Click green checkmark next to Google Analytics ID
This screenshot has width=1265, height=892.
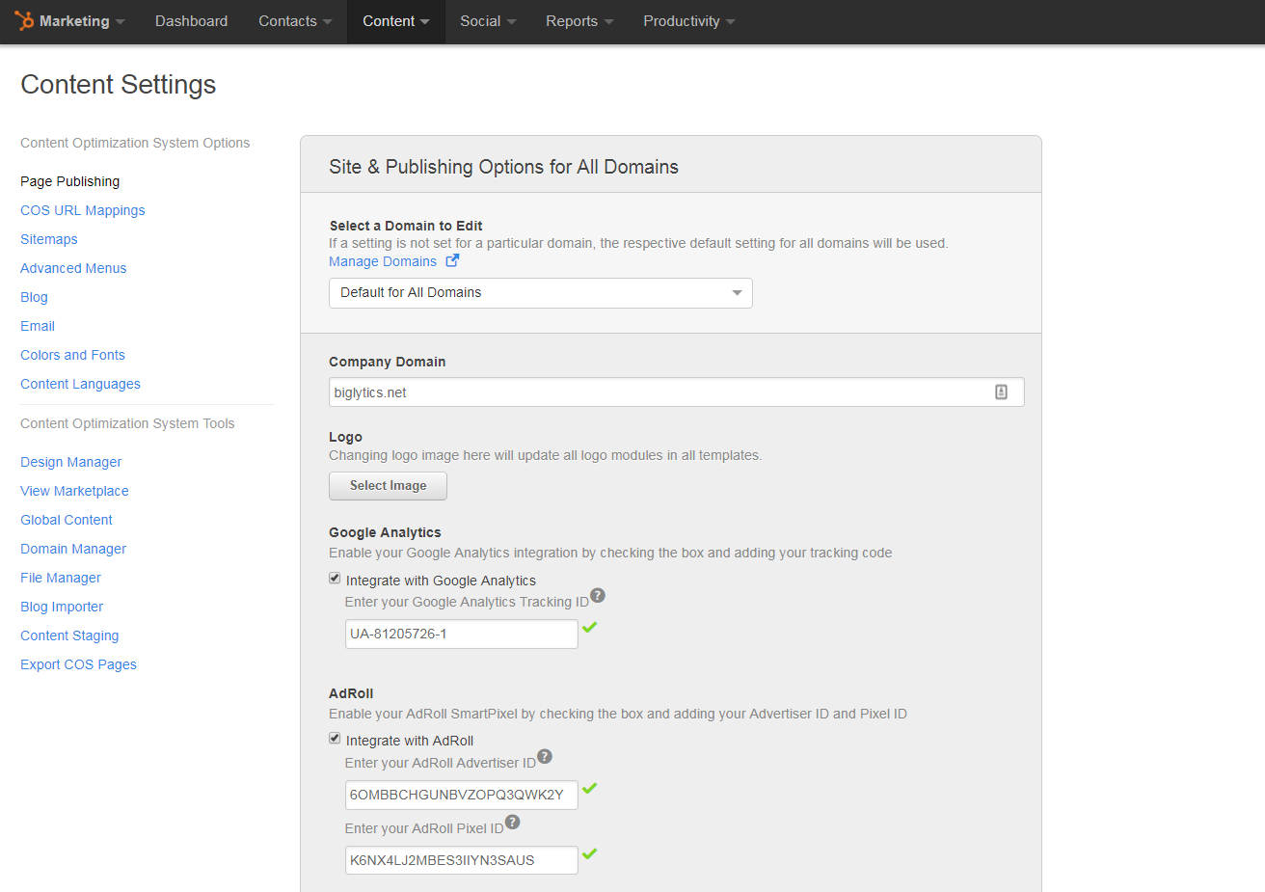pos(590,627)
